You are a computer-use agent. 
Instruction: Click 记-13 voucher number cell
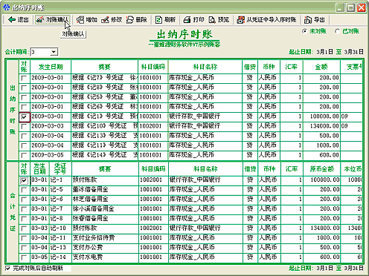click(x=60, y=248)
